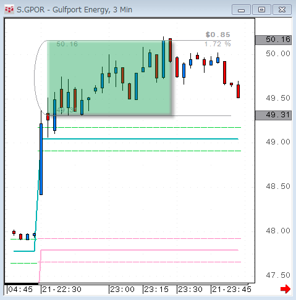Click the 21-22:30 time axis label
Image resolution: width=296 pixels, height=300 pixels.
[62, 290]
